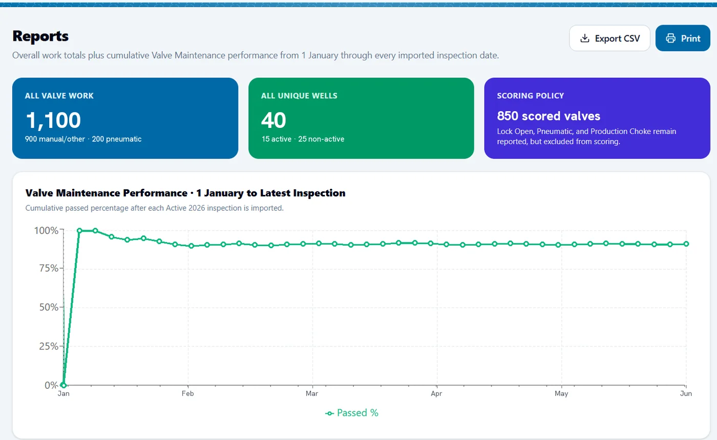Click '850 scored valves' text
717x440 pixels.
click(x=549, y=116)
